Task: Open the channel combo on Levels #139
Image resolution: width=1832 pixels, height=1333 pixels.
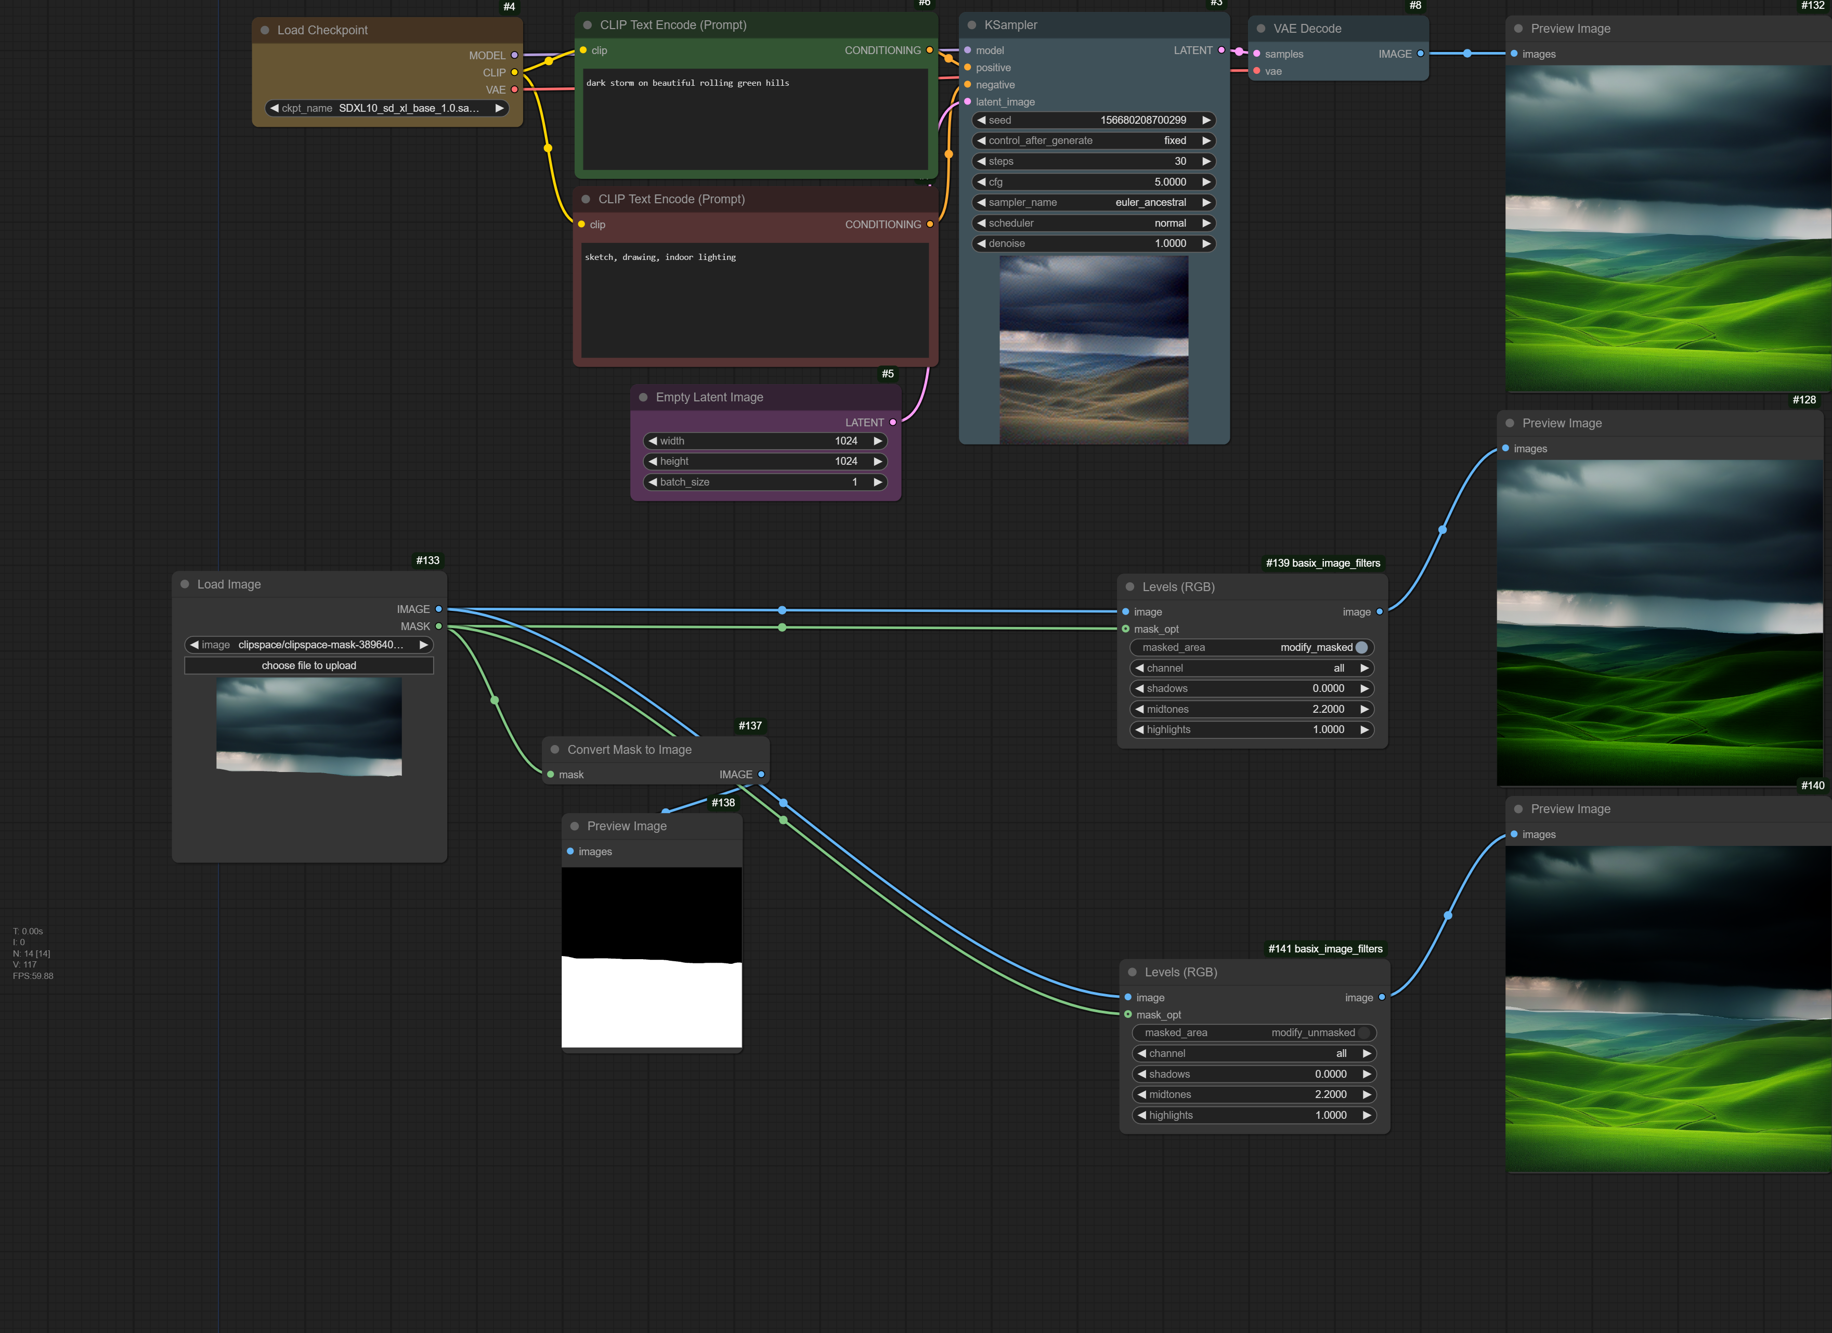Action: point(1252,669)
